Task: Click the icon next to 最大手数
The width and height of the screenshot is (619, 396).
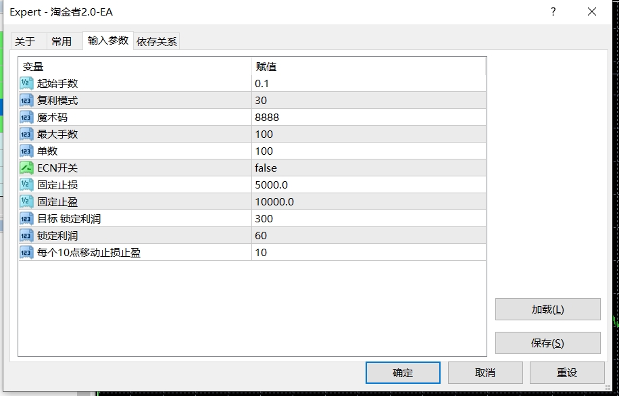Action: coord(26,134)
